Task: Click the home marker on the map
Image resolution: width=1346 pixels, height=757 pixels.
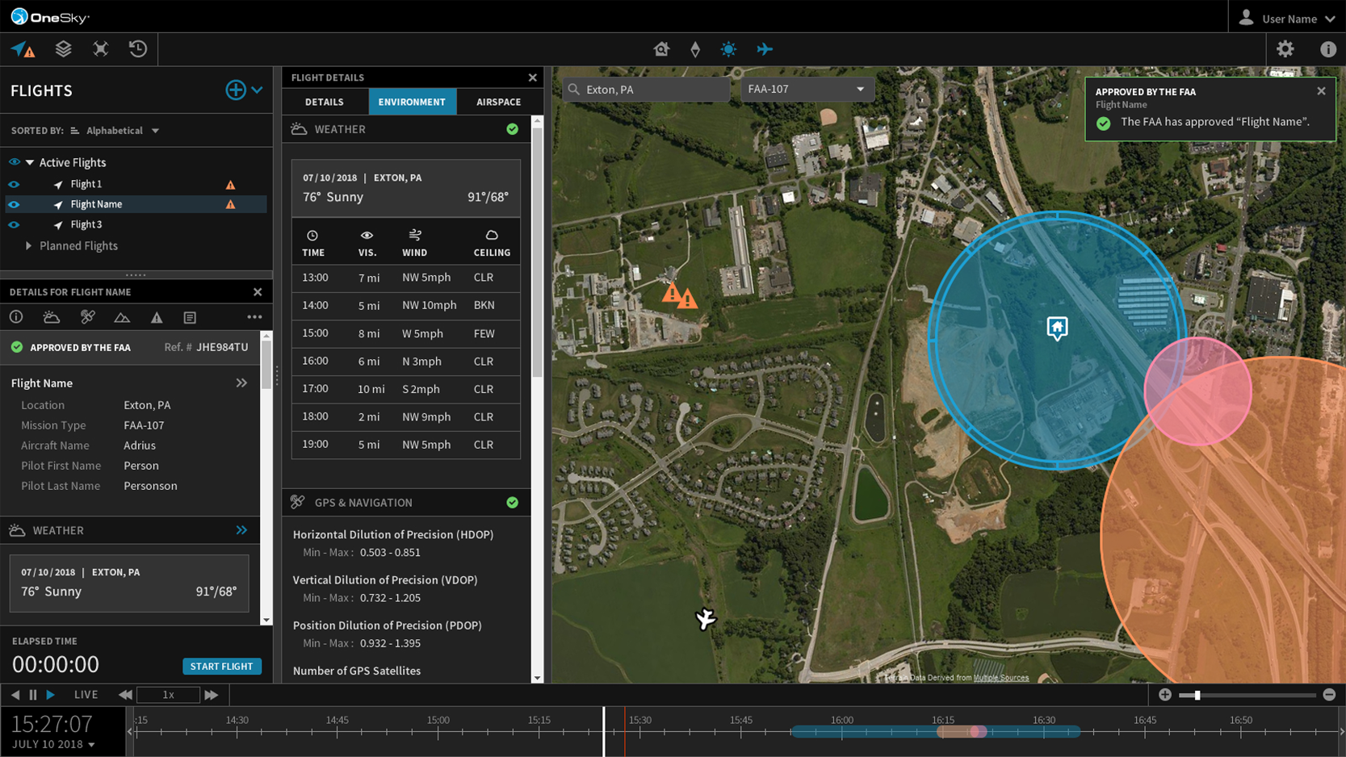Action: 1057,328
